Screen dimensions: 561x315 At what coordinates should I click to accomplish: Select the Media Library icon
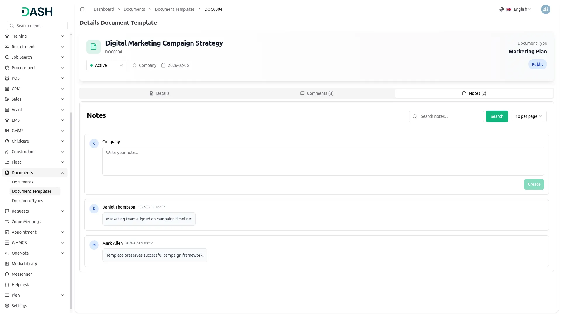[7, 264]
